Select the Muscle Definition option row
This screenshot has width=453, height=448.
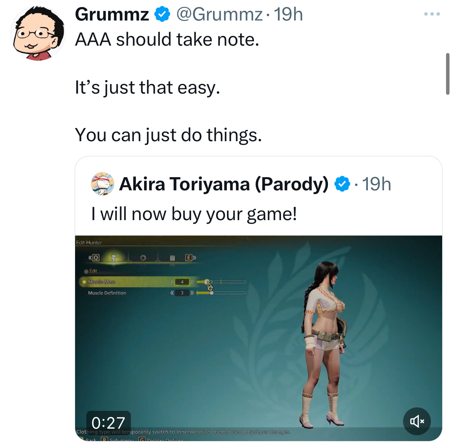click(x=138, y=293)
